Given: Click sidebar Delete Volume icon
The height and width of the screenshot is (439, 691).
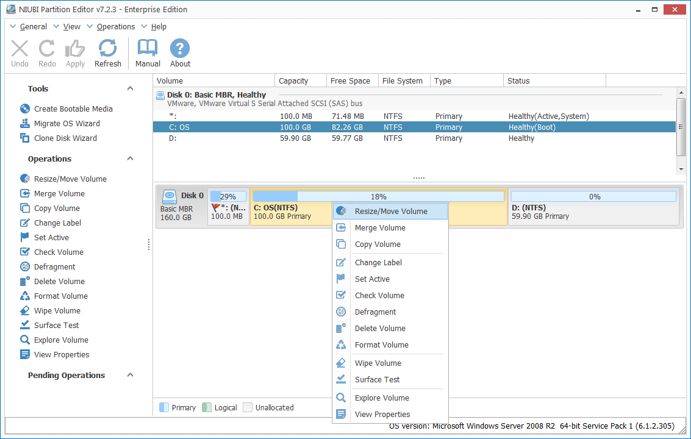Looking at the screenshot, I should [x=25, y=280].
